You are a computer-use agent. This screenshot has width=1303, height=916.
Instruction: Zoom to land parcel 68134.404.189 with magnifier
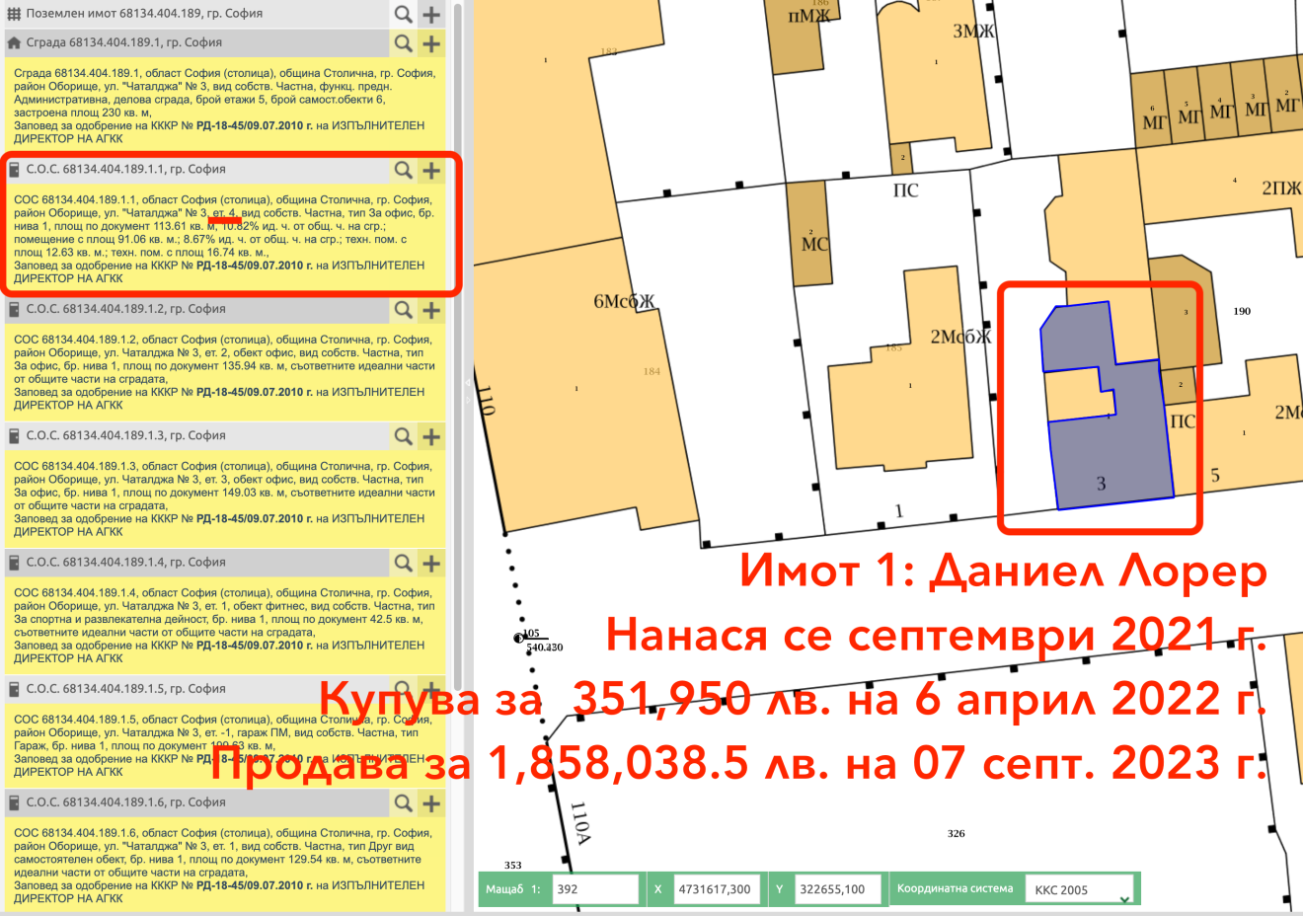404,14
